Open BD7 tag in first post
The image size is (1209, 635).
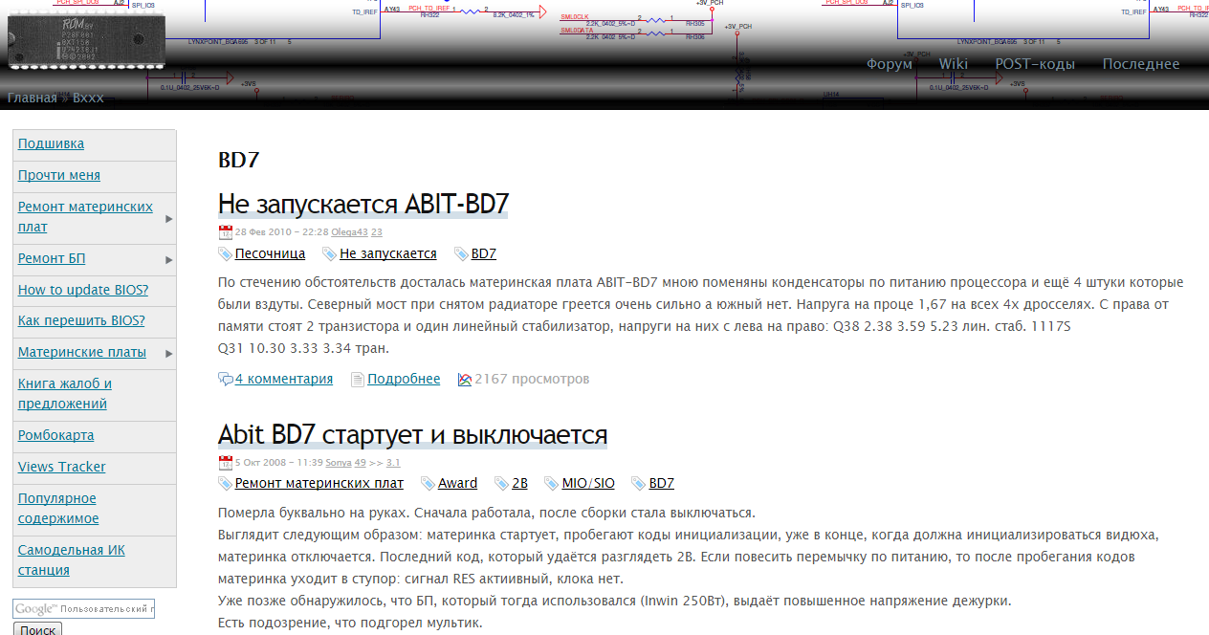point(484,253)
